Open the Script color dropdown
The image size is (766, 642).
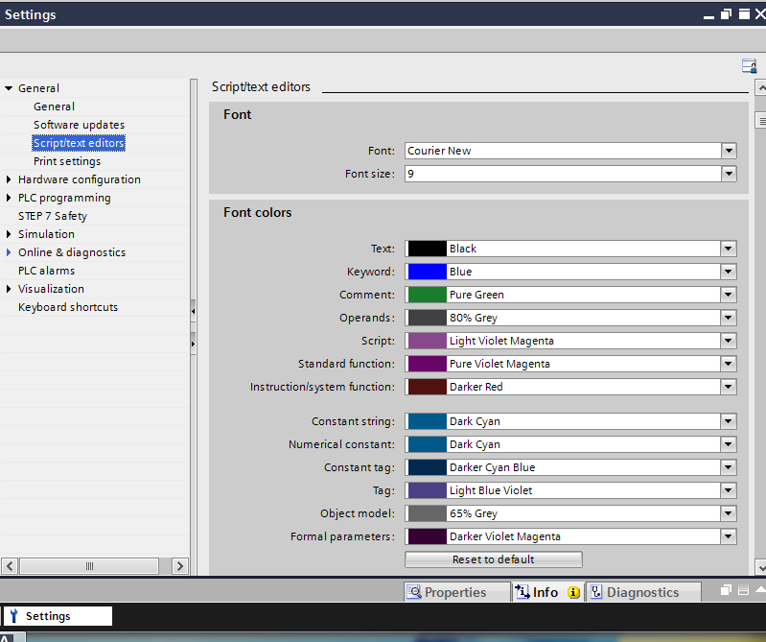pyautogui.click(x=728, y=341)
